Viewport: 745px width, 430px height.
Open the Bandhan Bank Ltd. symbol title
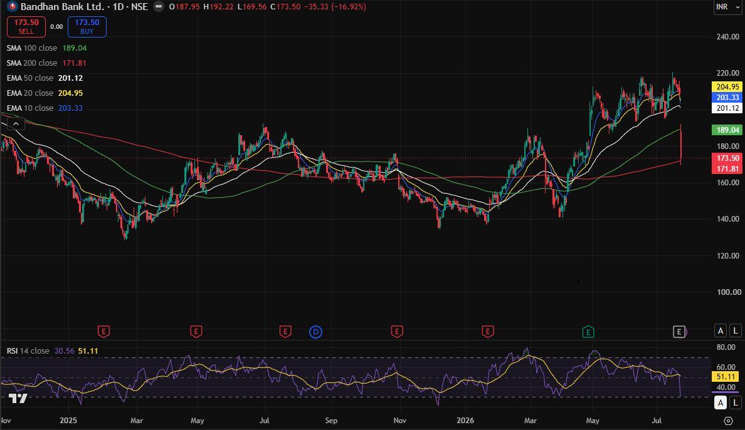63,7
